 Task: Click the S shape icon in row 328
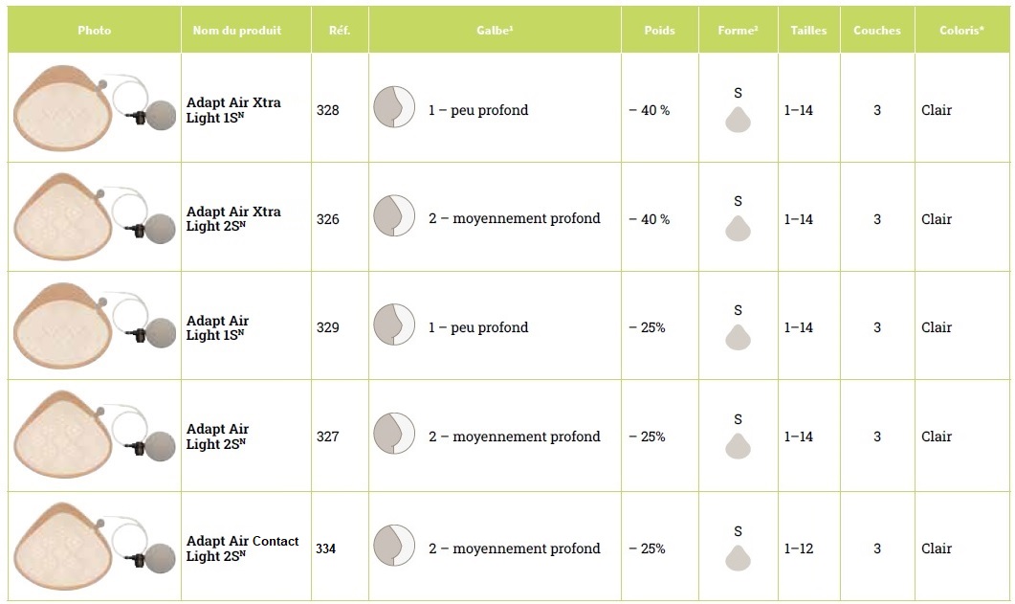(738, 120)
